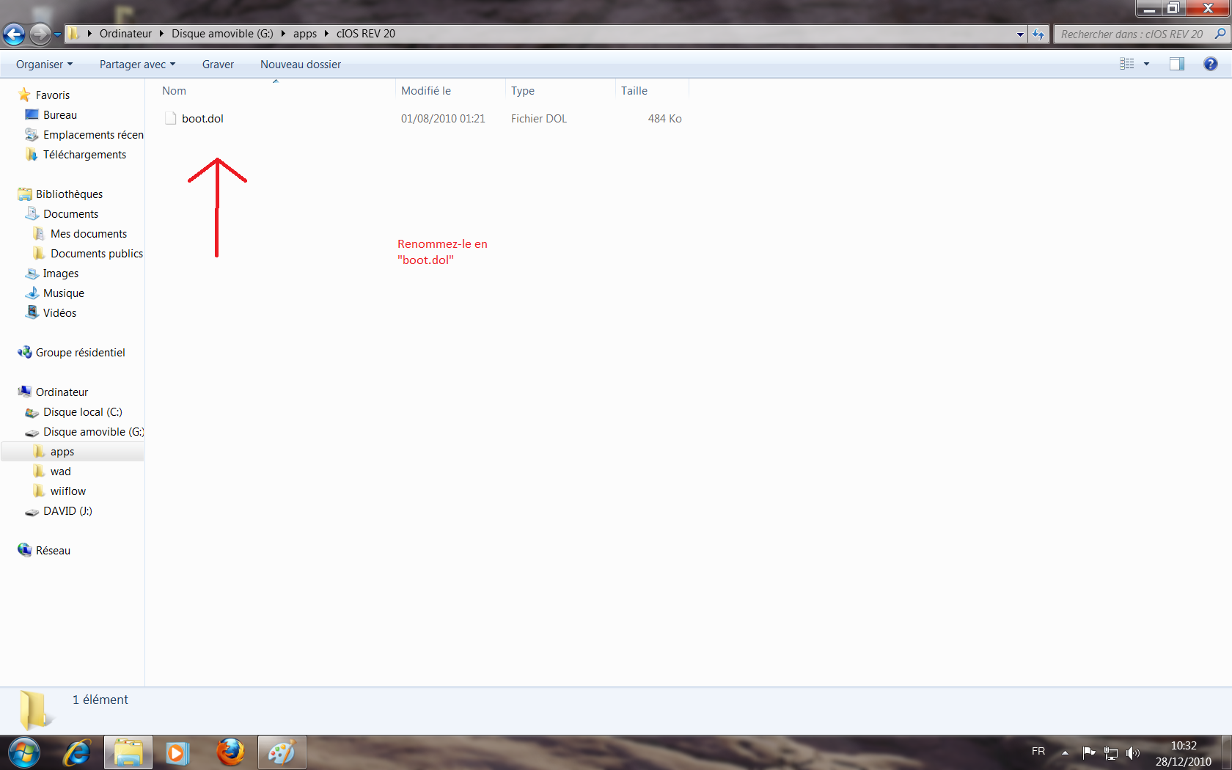Switch to Paint in the taskbar

(x=282, y=753)
